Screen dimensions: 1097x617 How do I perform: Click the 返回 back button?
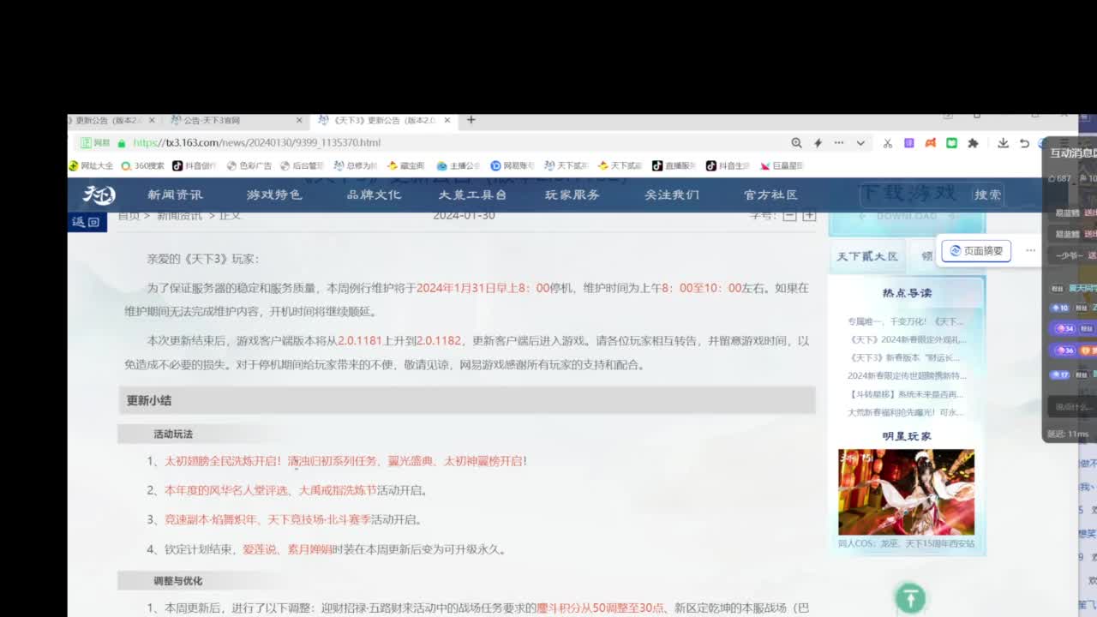[87, 222]
